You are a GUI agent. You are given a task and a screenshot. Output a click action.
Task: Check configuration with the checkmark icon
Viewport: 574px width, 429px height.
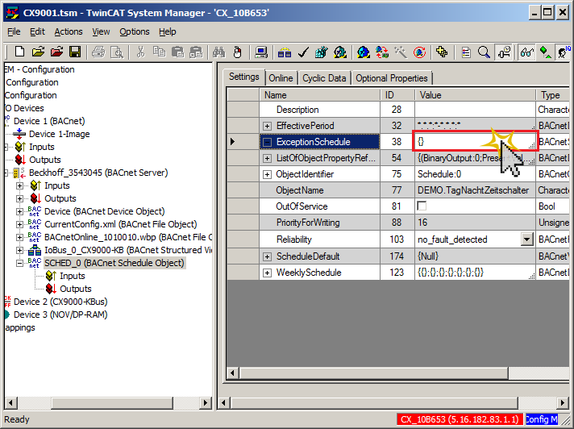pyautogui.click(x=303, y=52)
